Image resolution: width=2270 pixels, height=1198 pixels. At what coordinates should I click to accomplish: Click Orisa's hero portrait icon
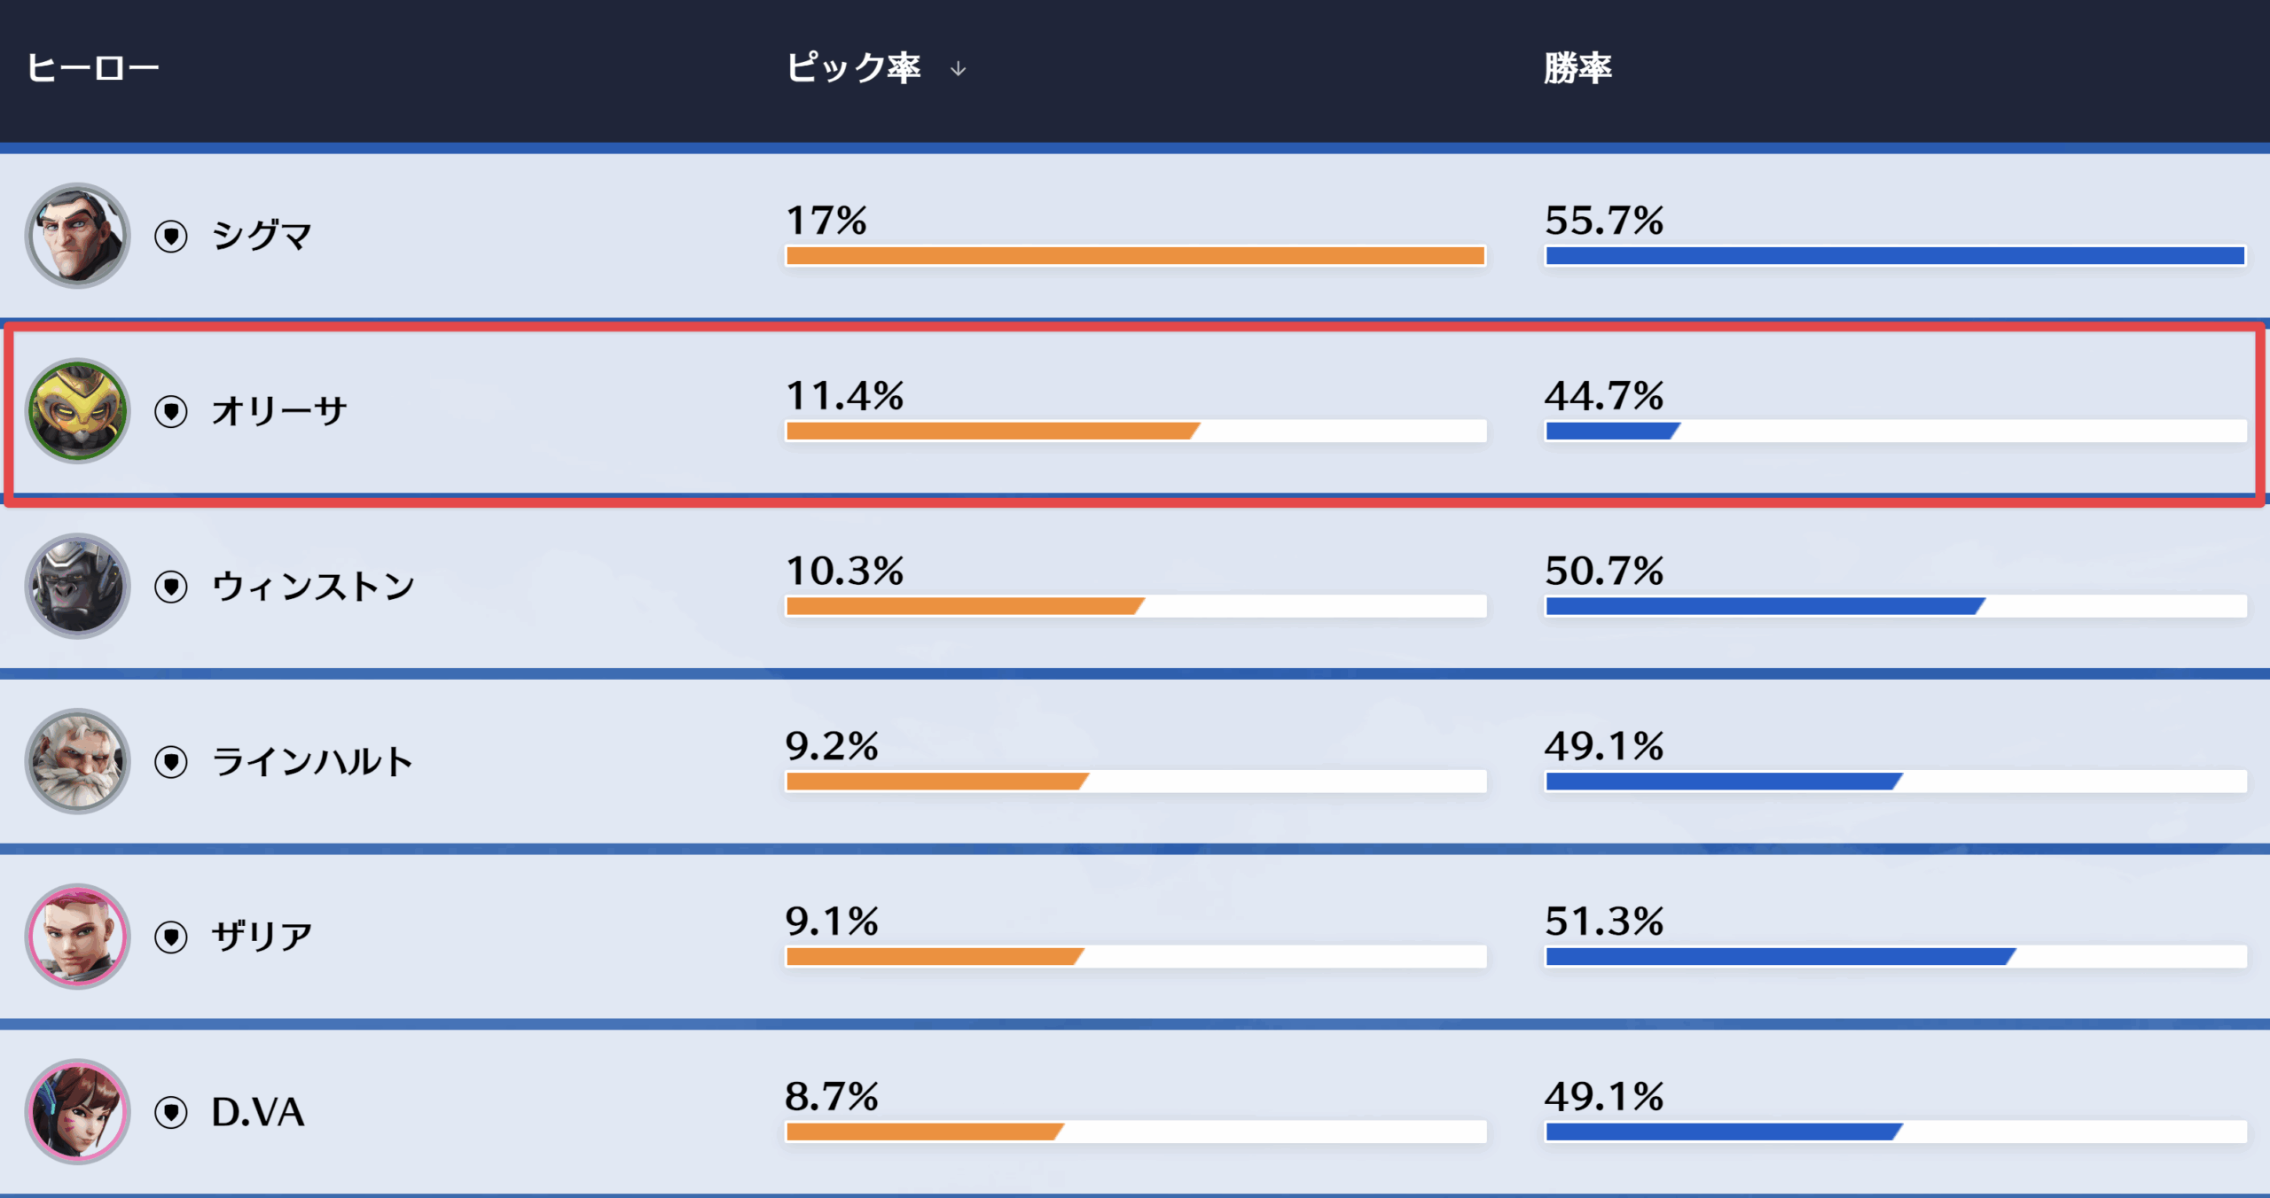tap(78, 411)
